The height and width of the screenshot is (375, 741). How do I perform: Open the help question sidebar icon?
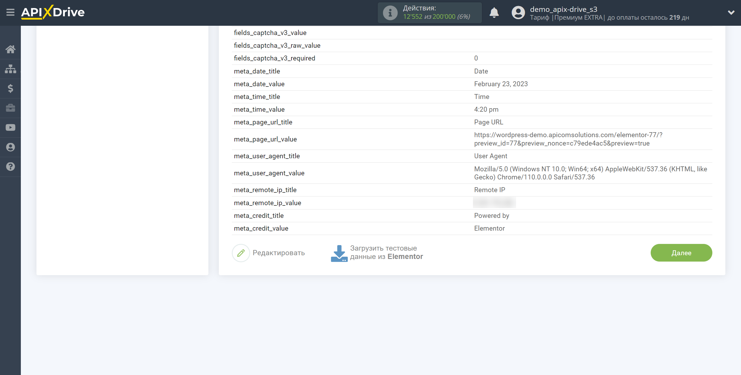10,167
